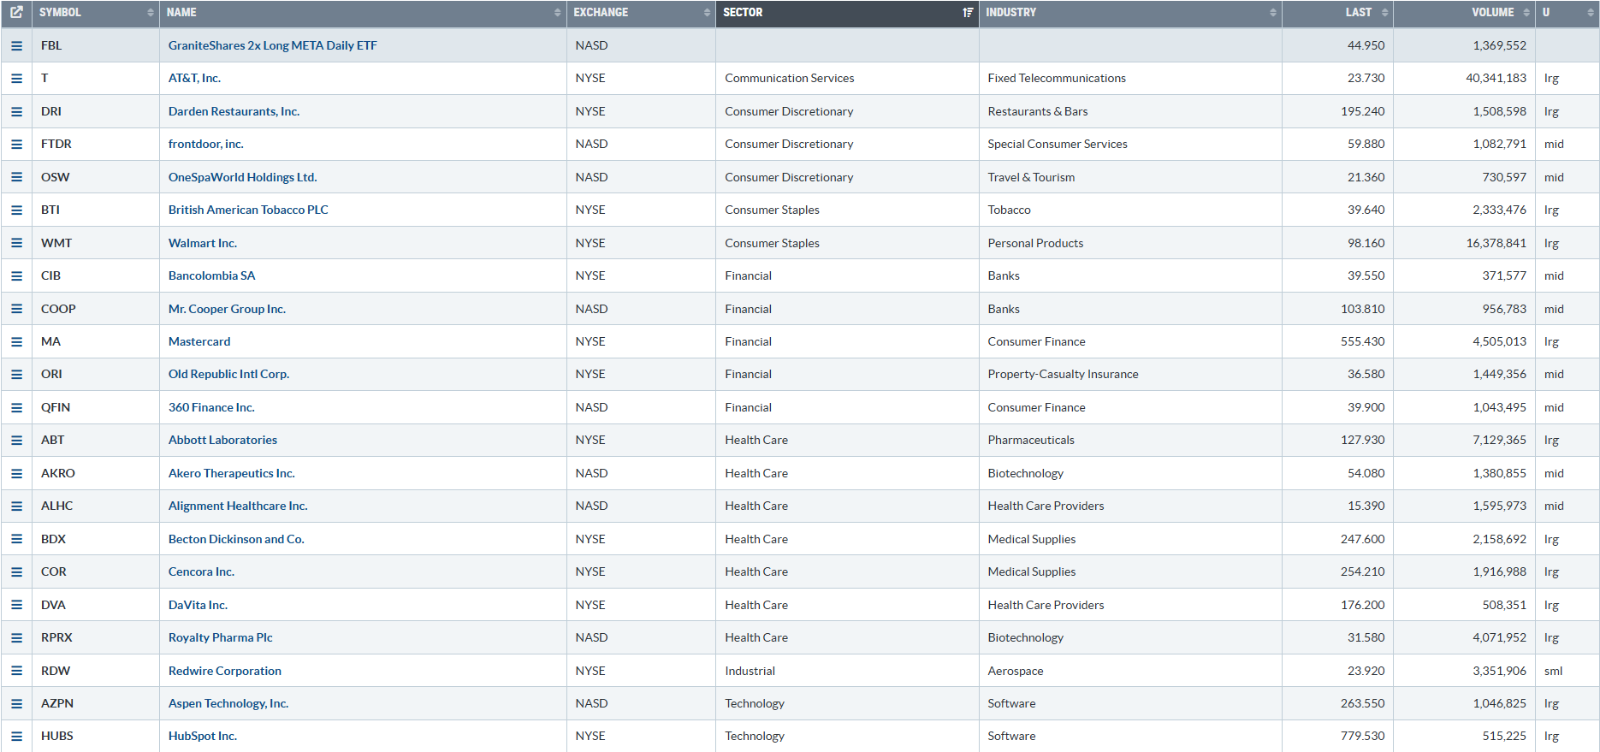Open the row menu icon for HUBS

pyautogui.click(x=16, y=737)
